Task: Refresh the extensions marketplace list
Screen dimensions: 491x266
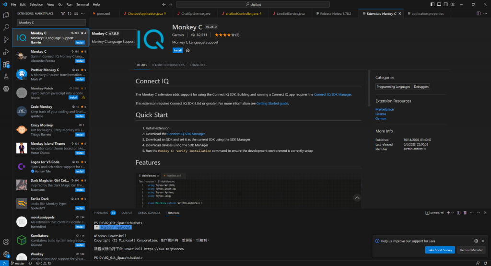Action: (70, 13)
